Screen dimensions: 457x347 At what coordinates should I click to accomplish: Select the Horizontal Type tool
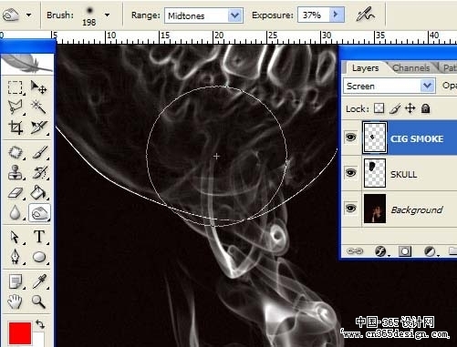[x=39, y=237]
